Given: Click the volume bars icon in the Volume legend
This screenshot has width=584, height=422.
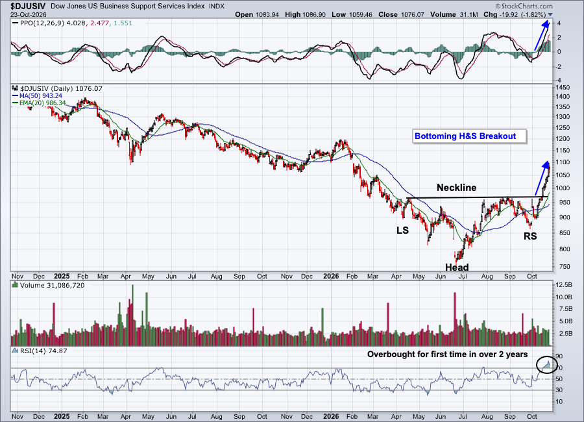Looking at the screenshot, I should (x=16, y=285).
